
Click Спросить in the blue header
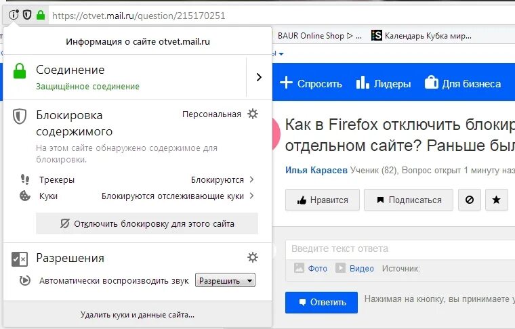tap(320, 84)
